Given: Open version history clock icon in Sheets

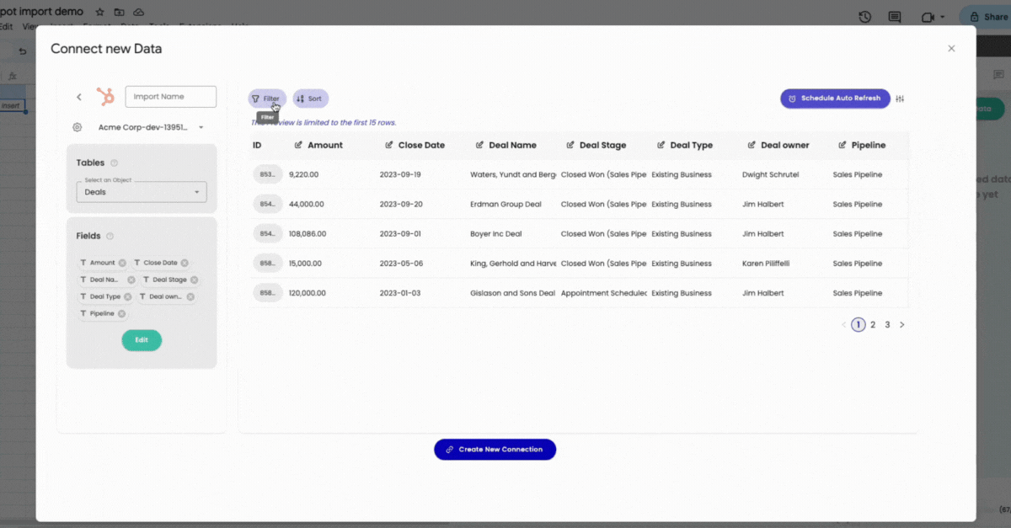Looking at the screenshot, I should pyautogui.click(x=864, y=17).
